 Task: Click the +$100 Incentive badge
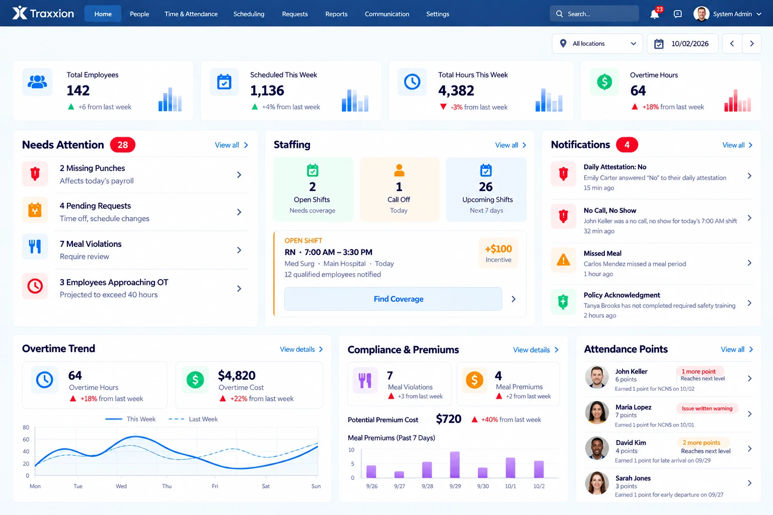click(498, 253)
